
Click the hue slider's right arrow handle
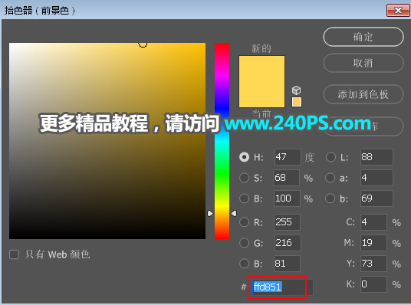click(234, 214)
